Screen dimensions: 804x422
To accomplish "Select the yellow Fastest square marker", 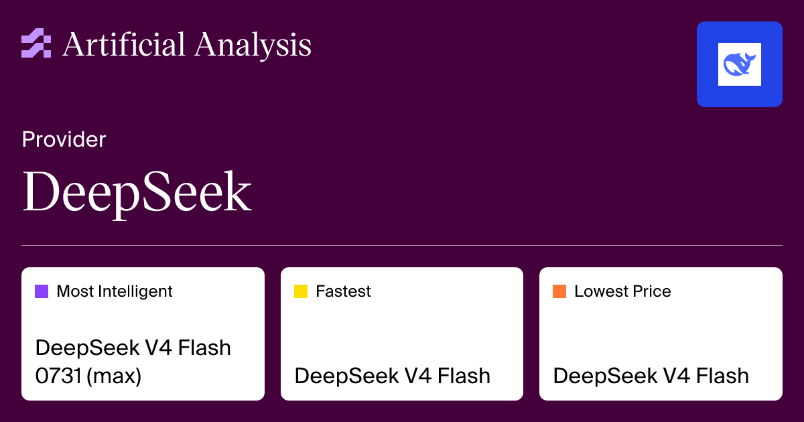I will point(301,291).
